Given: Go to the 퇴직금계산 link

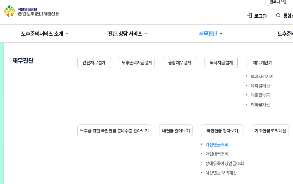Looking at the screenshot, I should tap(260, 105).
